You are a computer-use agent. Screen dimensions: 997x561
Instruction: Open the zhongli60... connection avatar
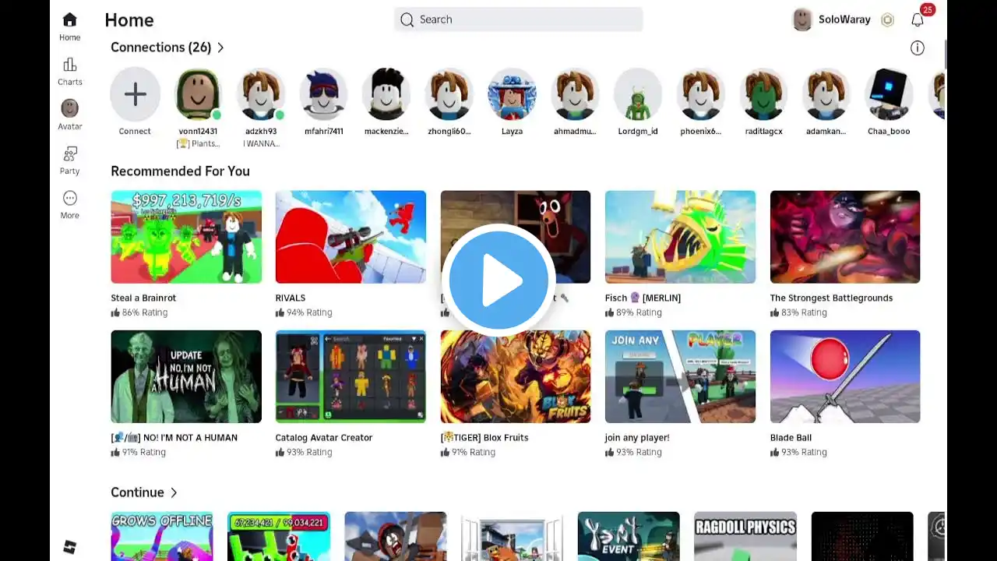(449, 94)
